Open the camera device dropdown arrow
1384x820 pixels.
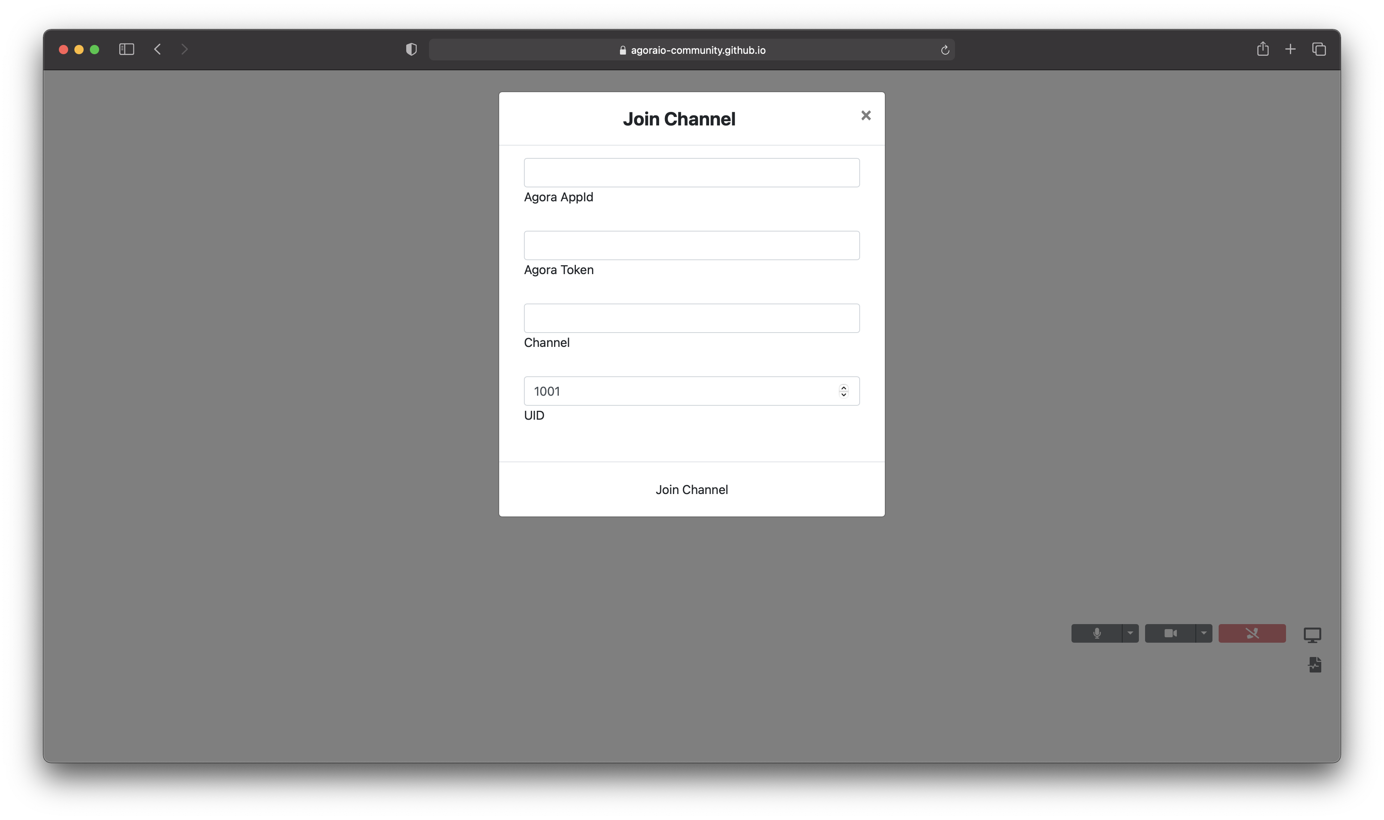coord(1204,633)
